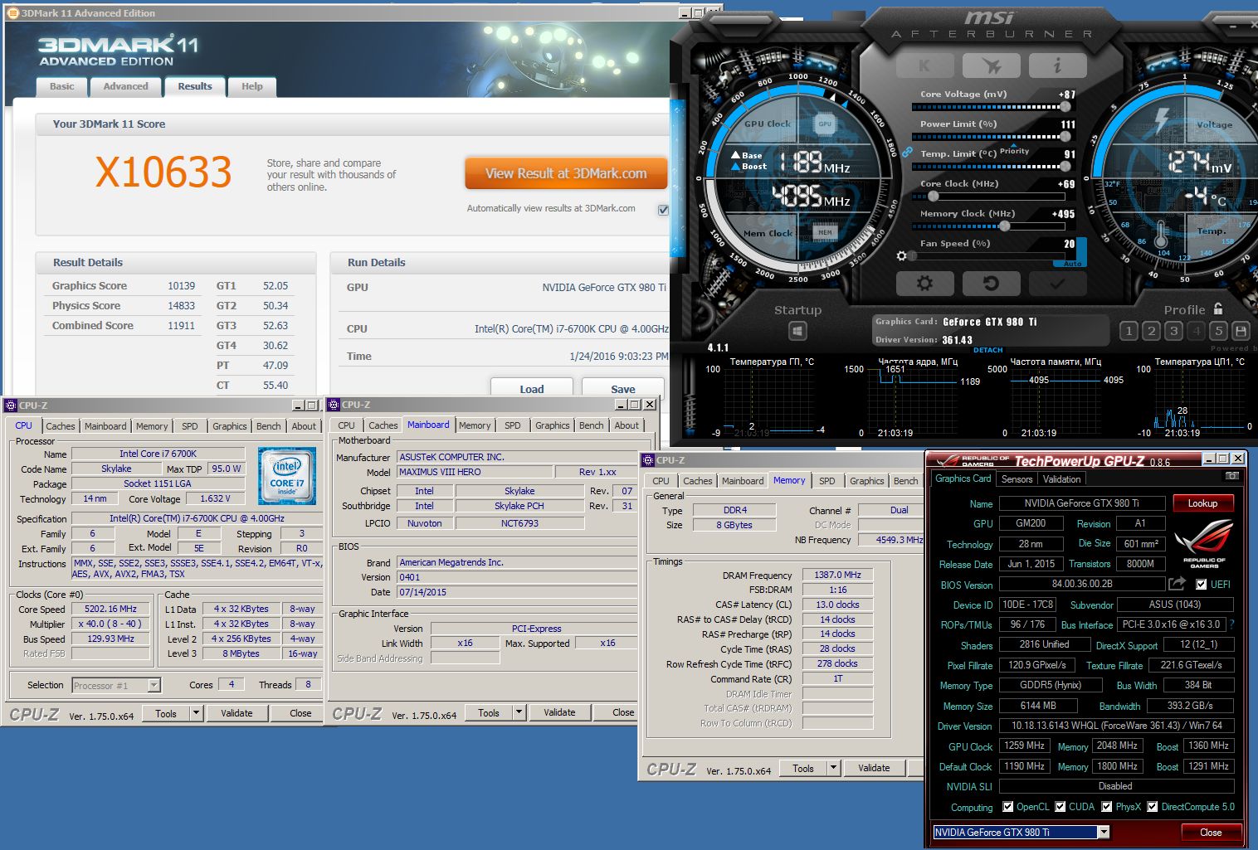This screenshot has height=850, width=1258.
Task: Click the profile lock icon in Afterburner
Action: tap(1218, 308)
